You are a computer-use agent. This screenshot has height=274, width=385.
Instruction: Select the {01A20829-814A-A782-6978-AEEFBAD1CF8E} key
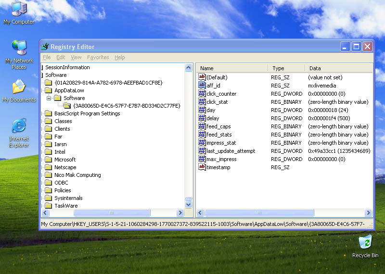tap(109, 83)
